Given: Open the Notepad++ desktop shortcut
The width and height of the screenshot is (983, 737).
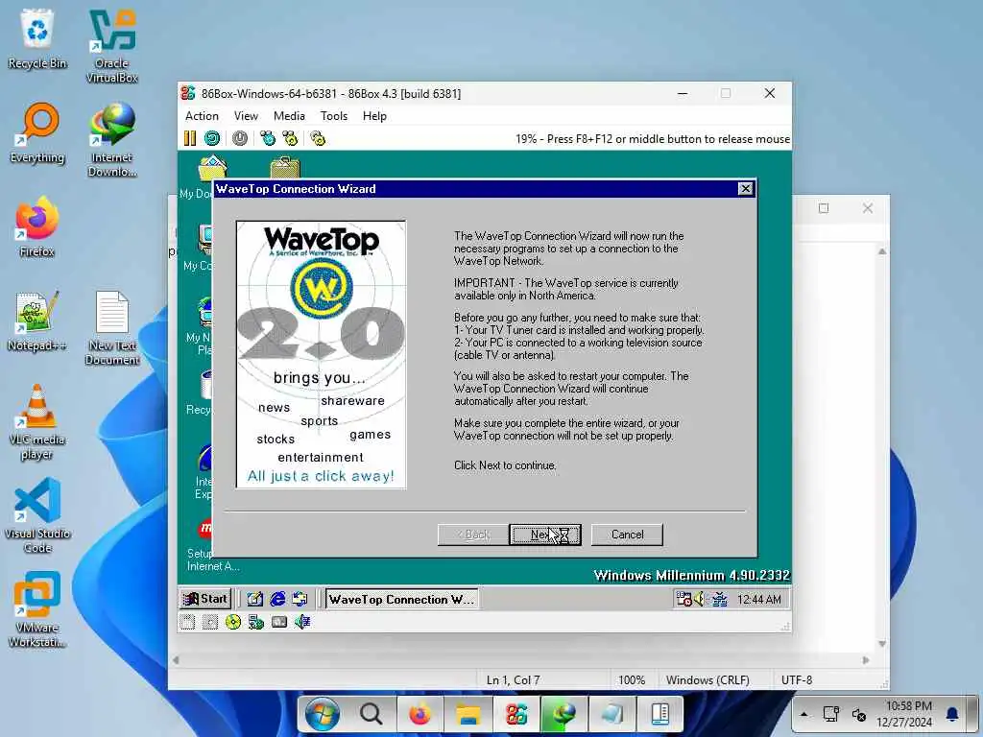Looking at the screenshot, I should pyautogui.click(x=37, y=321).
